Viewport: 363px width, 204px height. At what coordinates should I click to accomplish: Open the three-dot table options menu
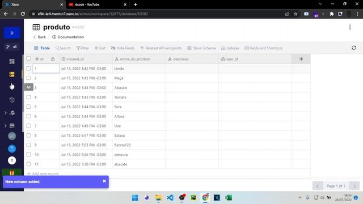click(350, 27)
